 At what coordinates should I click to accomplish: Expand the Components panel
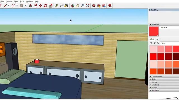(x=150, y=77)
